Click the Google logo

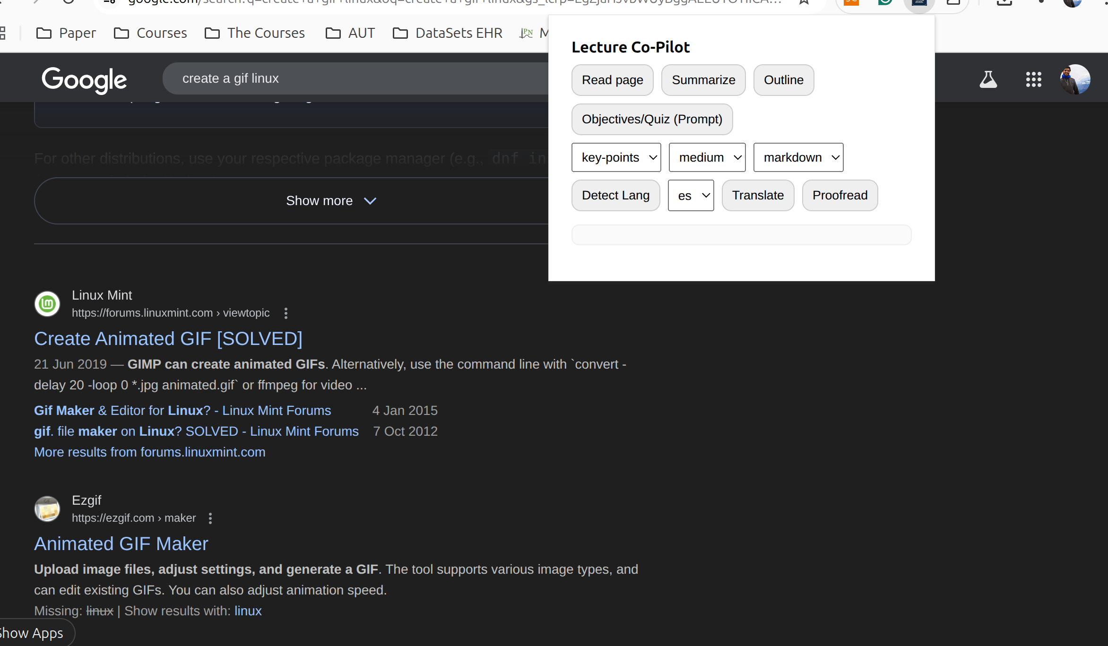[x=84, y=79]
